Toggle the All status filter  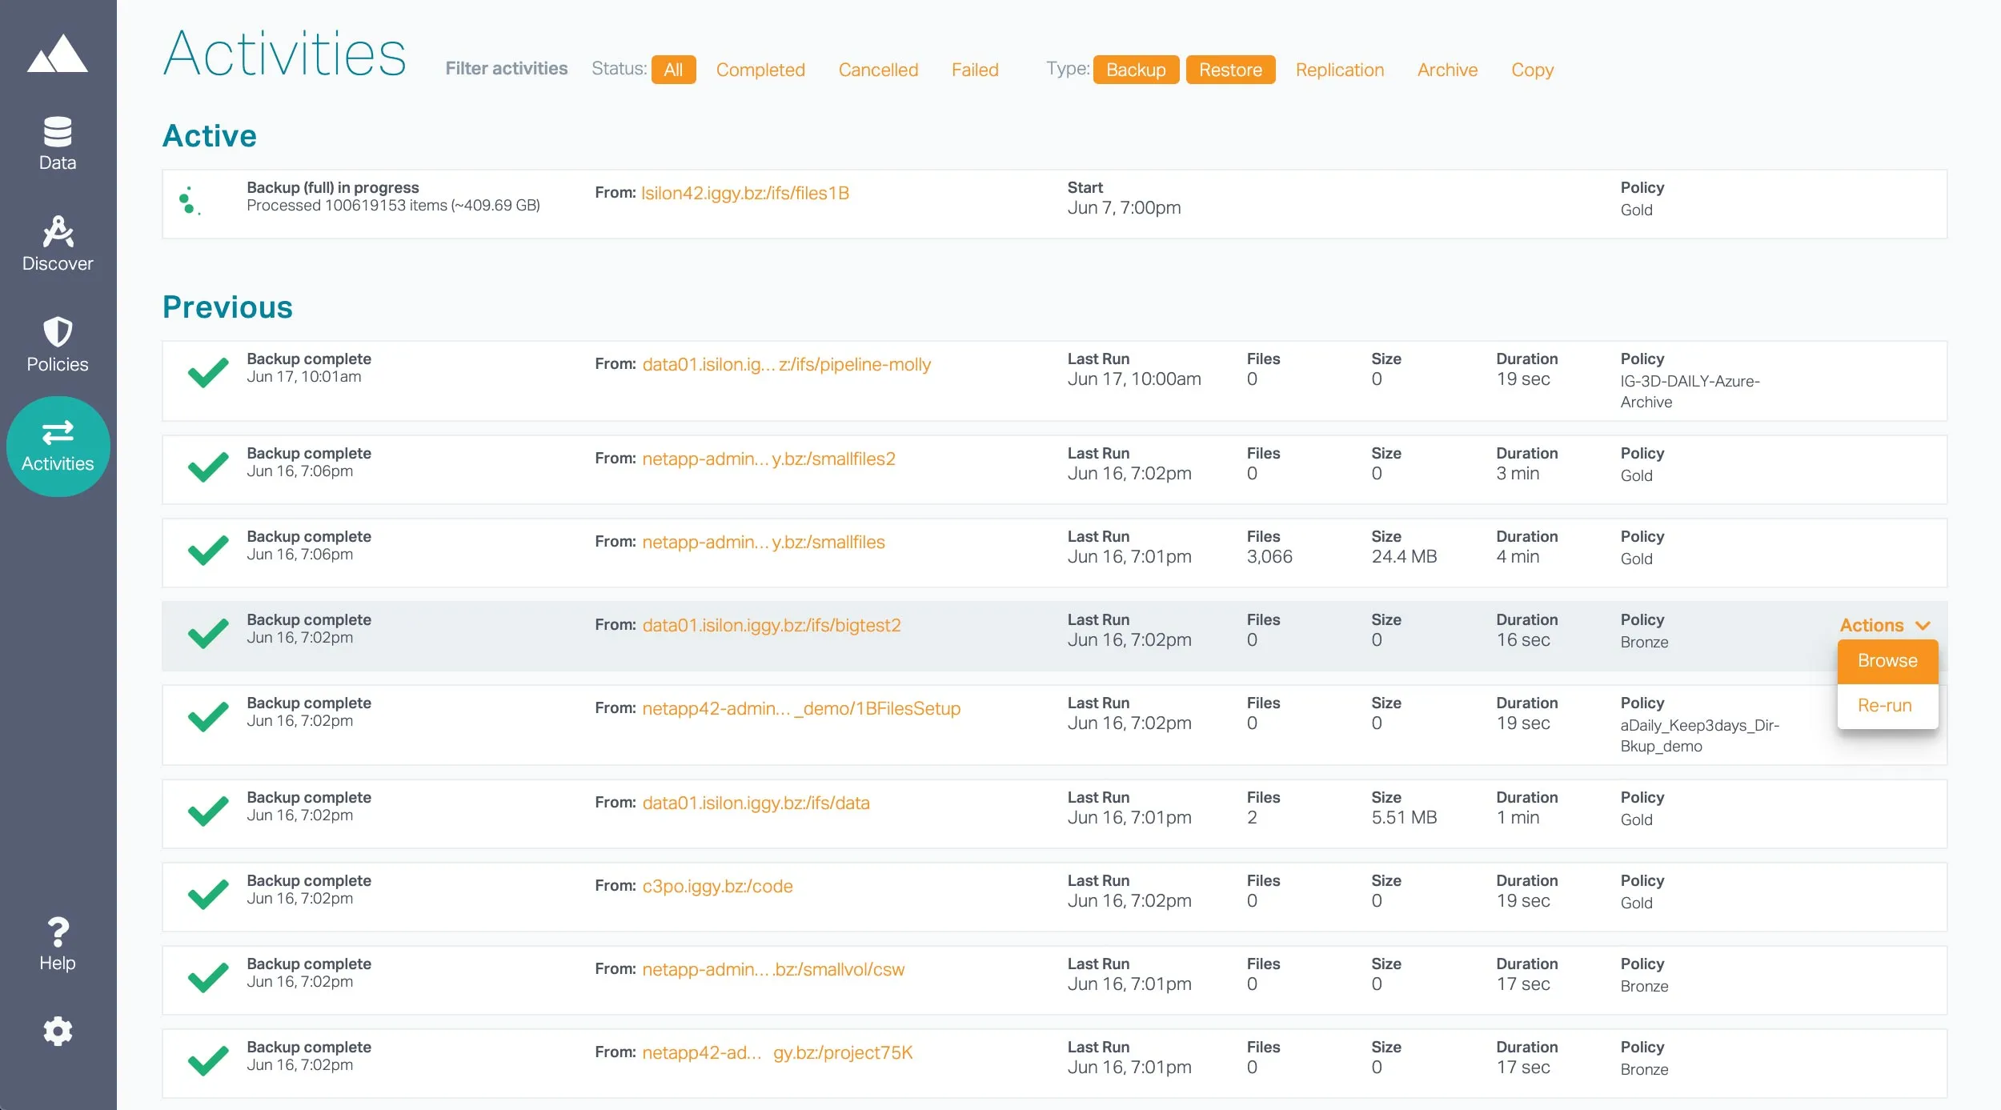673,70
